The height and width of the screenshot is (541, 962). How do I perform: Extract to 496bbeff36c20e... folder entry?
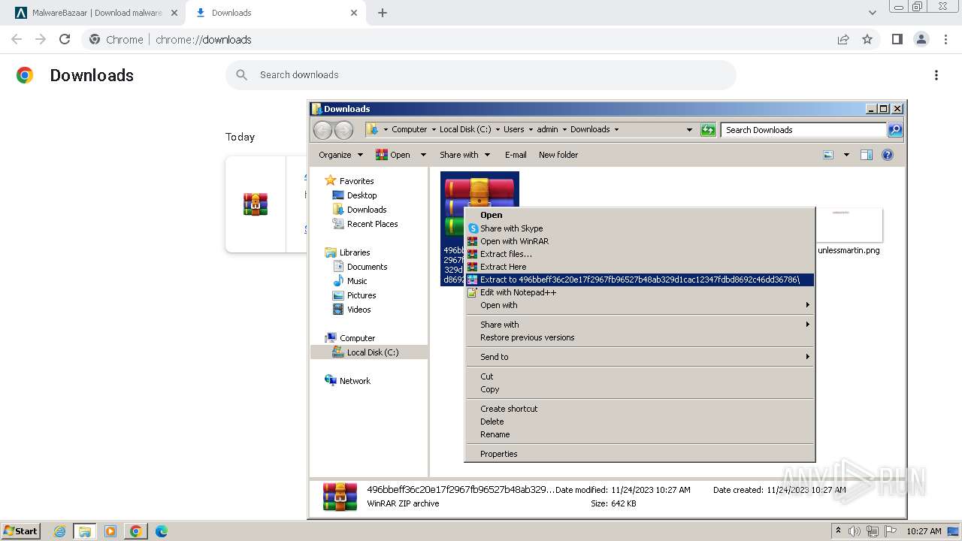(x=640, y=280)
